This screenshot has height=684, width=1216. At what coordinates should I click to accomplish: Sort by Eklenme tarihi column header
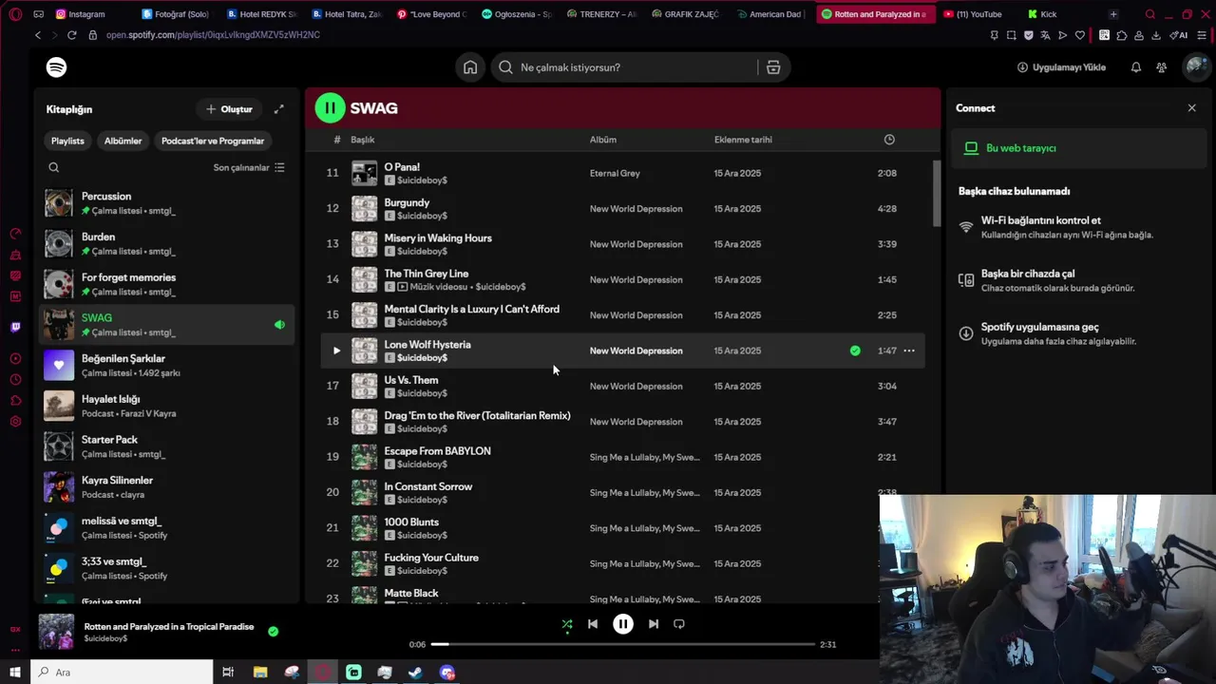tap(743, 140)
